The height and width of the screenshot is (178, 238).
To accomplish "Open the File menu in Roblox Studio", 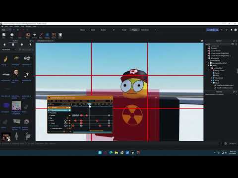I will tap(2, 26).
